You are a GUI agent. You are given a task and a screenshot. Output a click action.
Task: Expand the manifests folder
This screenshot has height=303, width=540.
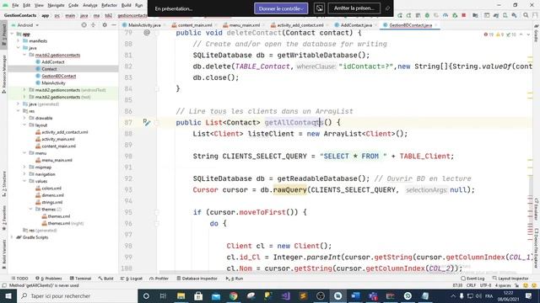tap(19, 41)
